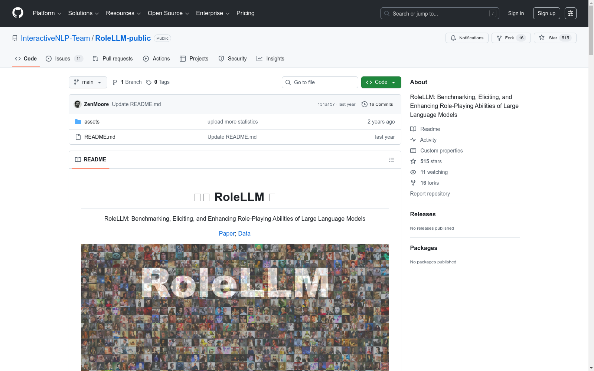Open the 'upload more statistics' commit message
The height and width of the screenshot is (371, 594).
(232, 122)
